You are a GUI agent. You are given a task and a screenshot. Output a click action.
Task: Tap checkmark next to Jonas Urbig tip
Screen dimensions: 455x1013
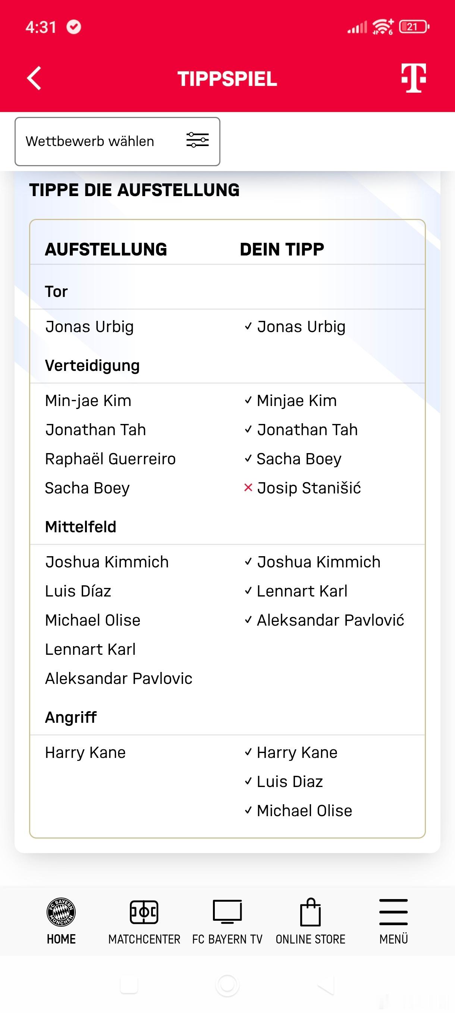248,326
